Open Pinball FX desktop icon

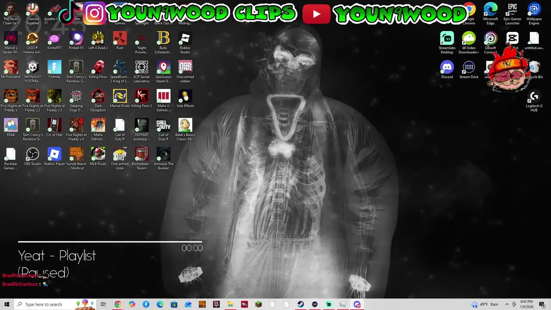(x=76, y=41)
